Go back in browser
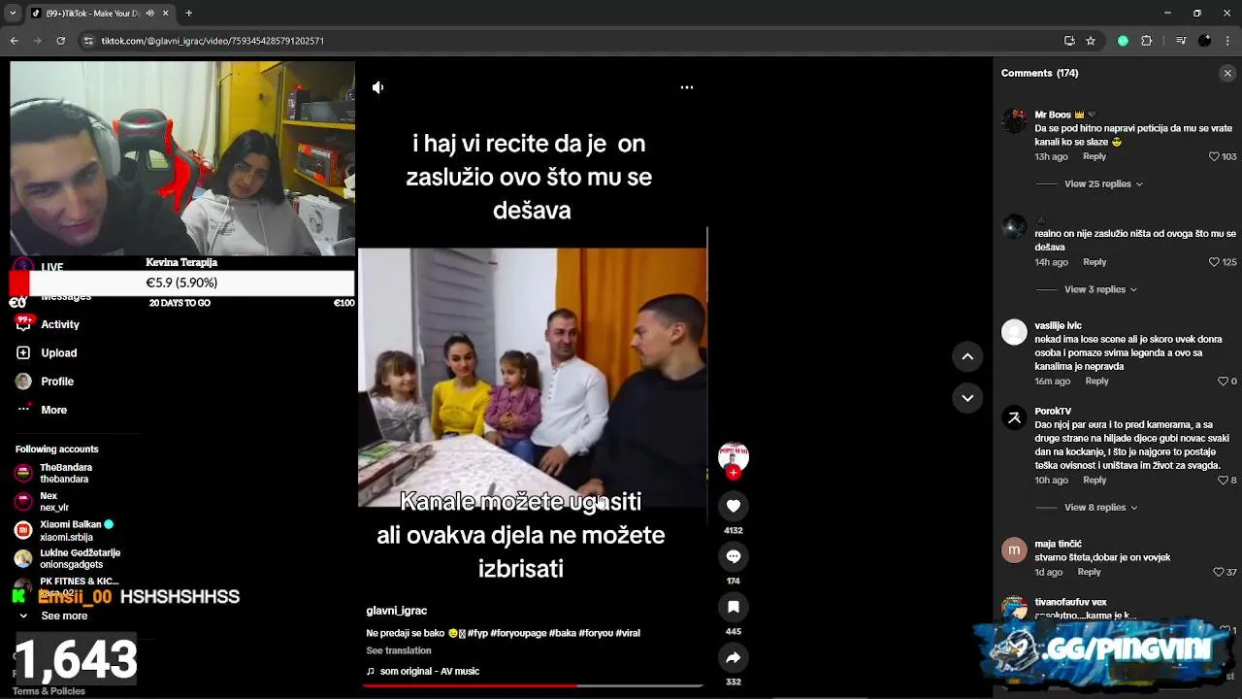This screenshot has width=1242, height=699. (14, 41)
